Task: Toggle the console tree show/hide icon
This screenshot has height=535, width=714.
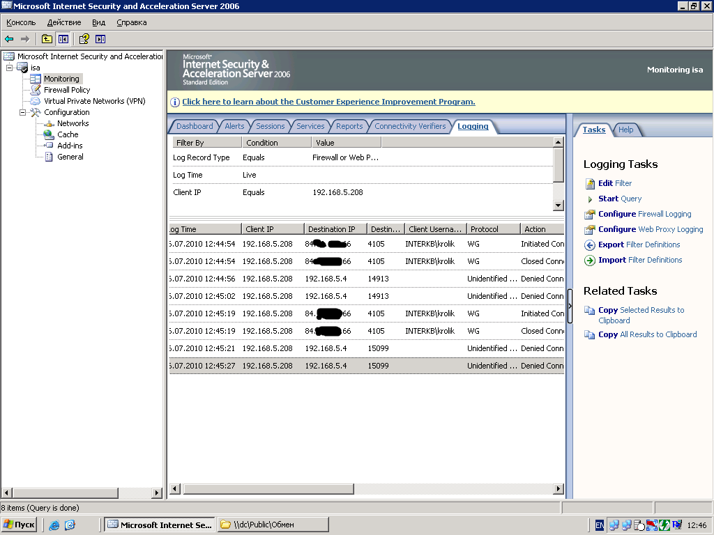Action: point(63,39)
